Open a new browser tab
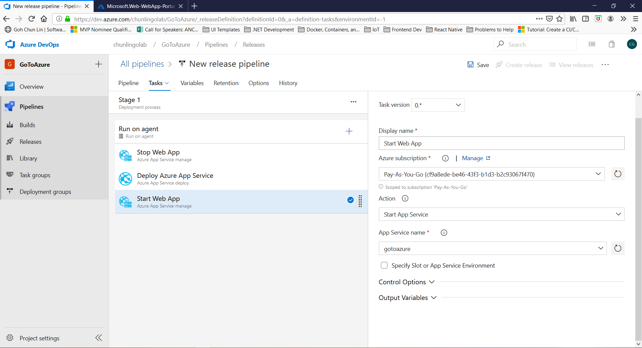 click(194, 6)
